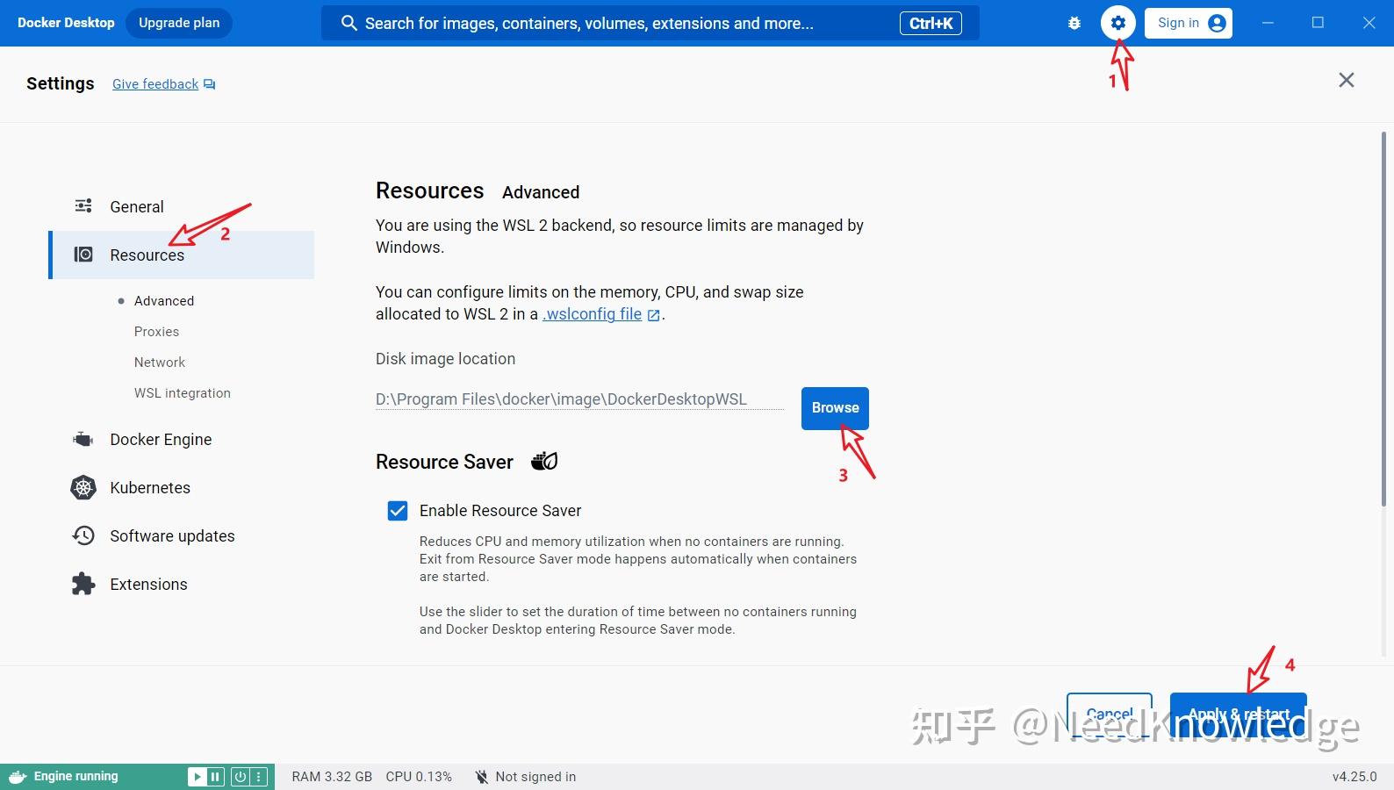
Task: Click the CPU 0.13% status
Action: point(419,777)
